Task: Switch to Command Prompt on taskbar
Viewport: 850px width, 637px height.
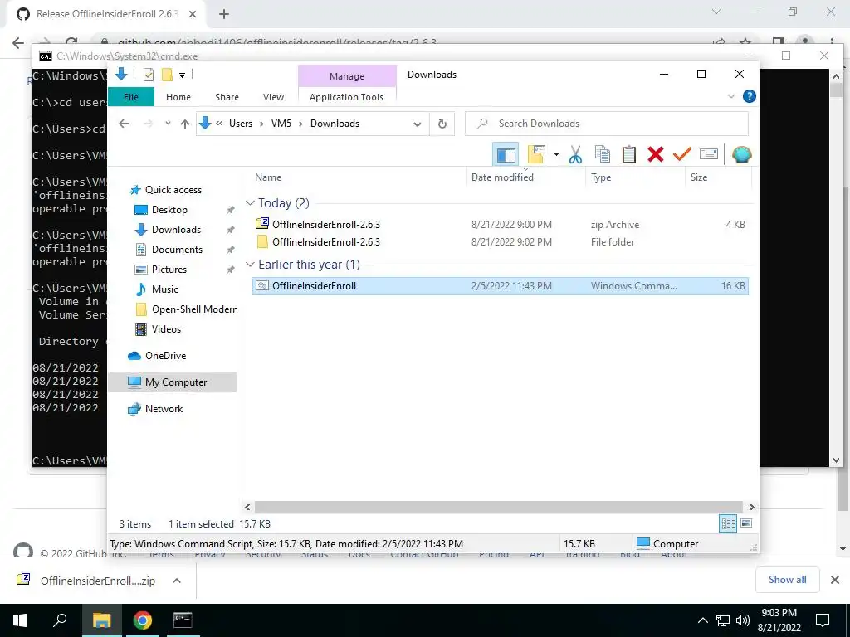Action: point(183,620)
